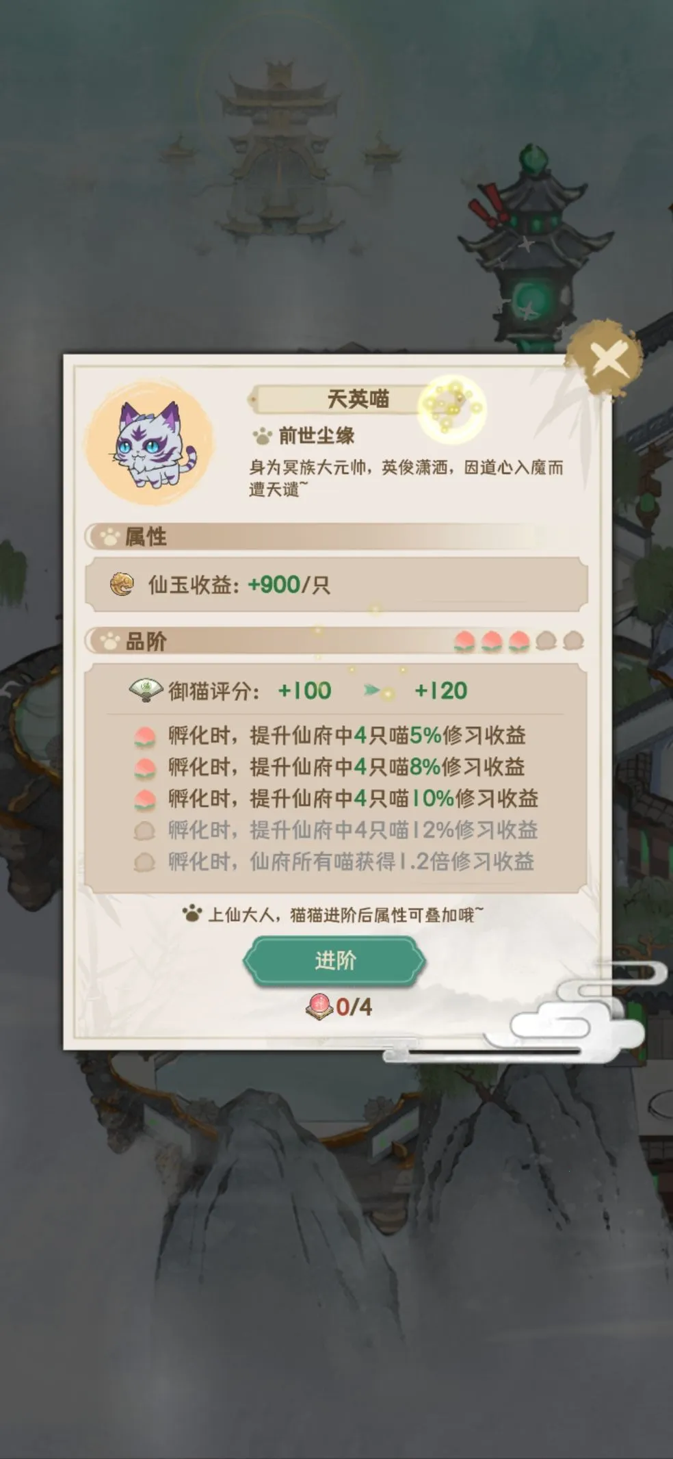Image resolution: width=673 pixels, height=1459 pixels.
Task: Tap the 仙玉收益 +900/只 attribute bar
Action: coord(336,584)
